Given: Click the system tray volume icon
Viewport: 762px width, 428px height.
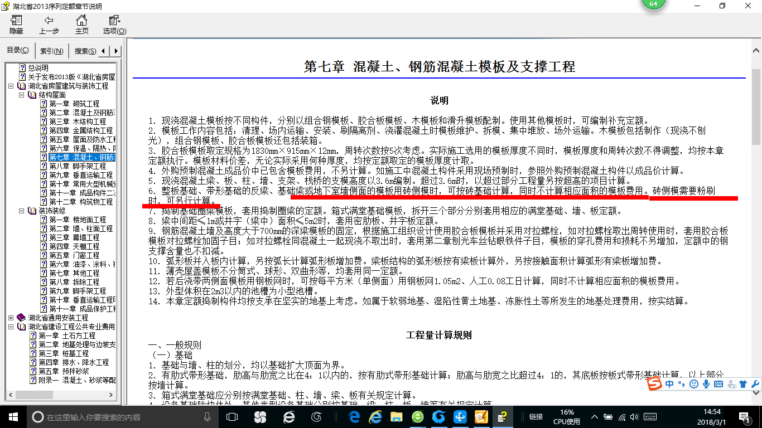Looking at the screenshot, I should click(635, 417).
